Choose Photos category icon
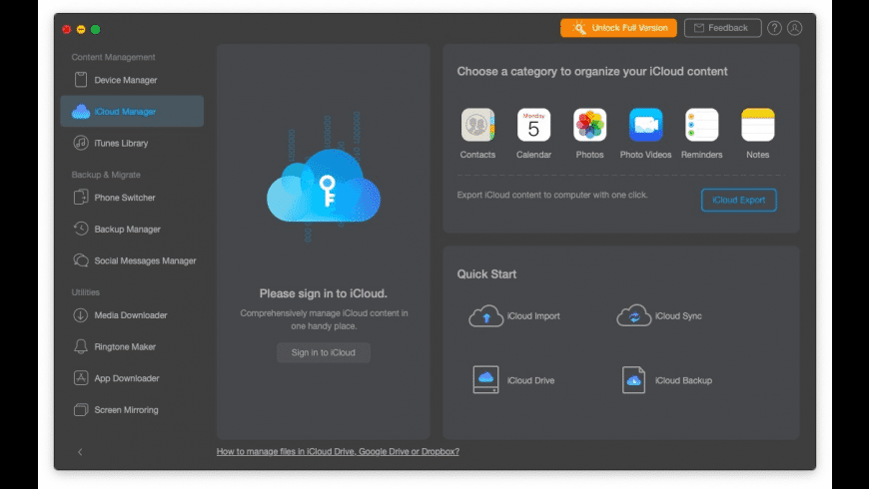869x489 pixels. tap(589, 125)
